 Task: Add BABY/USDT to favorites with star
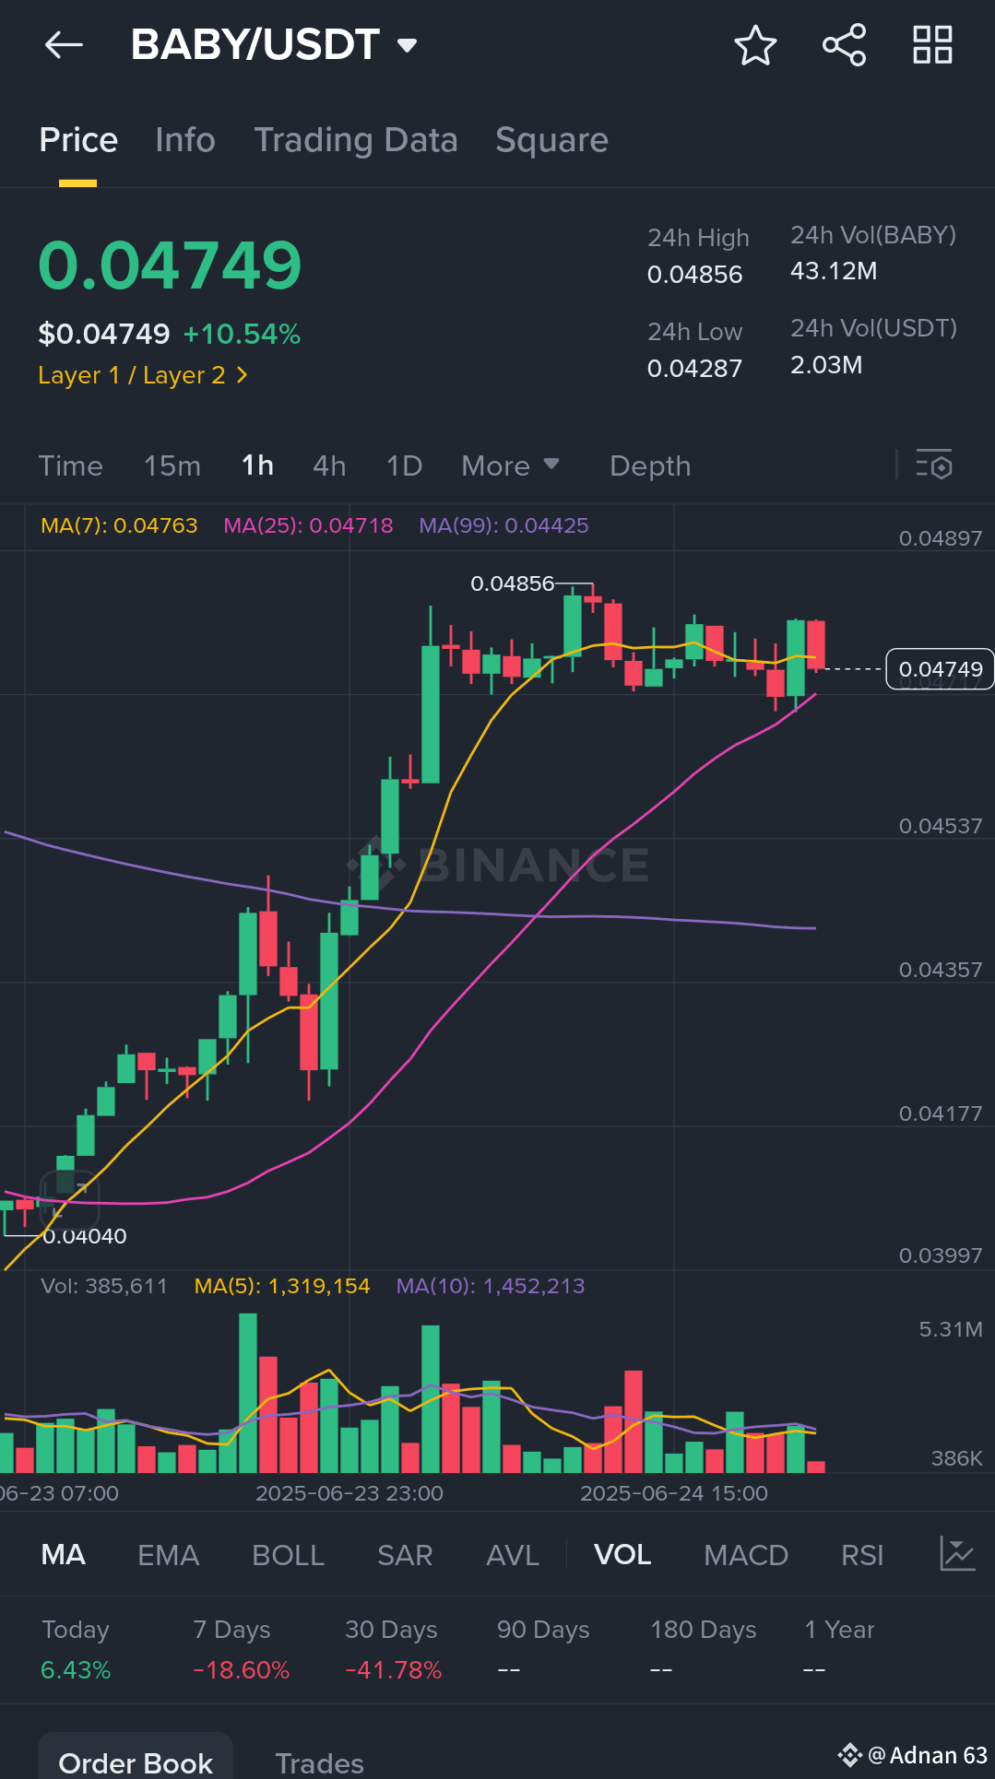click(754, 45)
